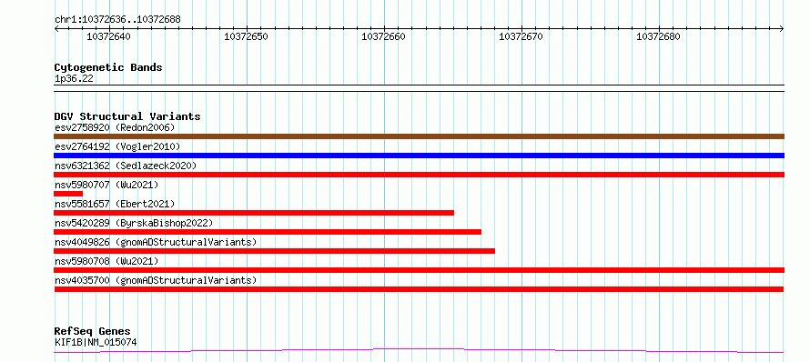Viewport: 810px width, 362px height.
Task: Select the 1p36.22 cytogenetic band line
Action: 419,88
